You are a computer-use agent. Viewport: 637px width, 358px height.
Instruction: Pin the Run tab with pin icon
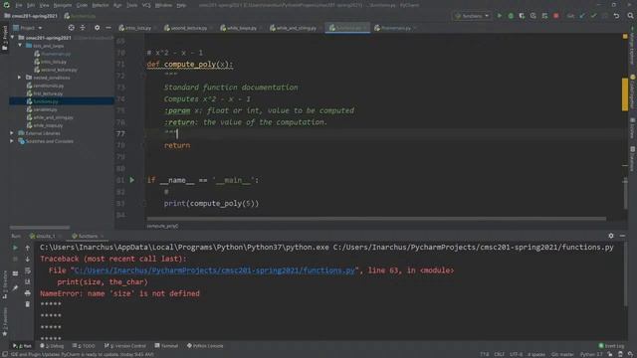pyautogui.click(x=16, y=287)
